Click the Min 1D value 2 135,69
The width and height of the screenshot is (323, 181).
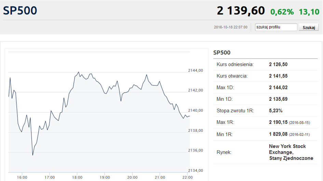pos(278,99)
